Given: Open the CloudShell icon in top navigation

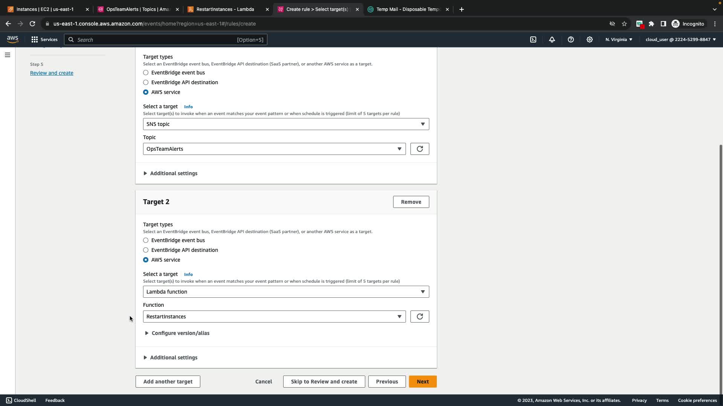Looking at the screenshot, I should point(533,39).
